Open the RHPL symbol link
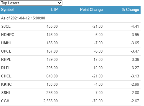 pos(6,59)
